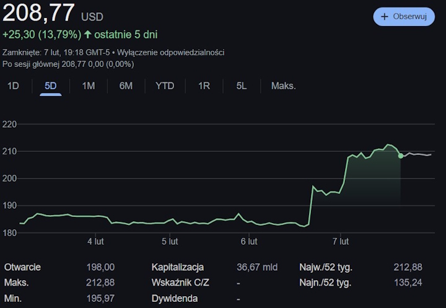Select the Maks. range tab

(284, 86)
